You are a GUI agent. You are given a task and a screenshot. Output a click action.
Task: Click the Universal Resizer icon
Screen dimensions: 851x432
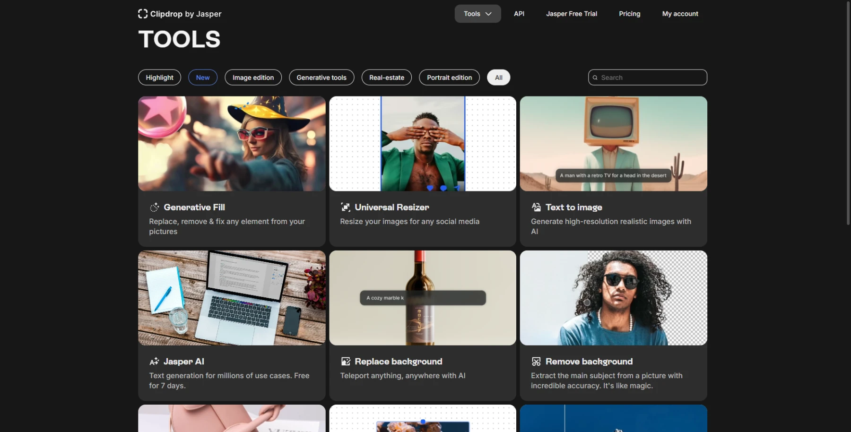click(346, 207)
